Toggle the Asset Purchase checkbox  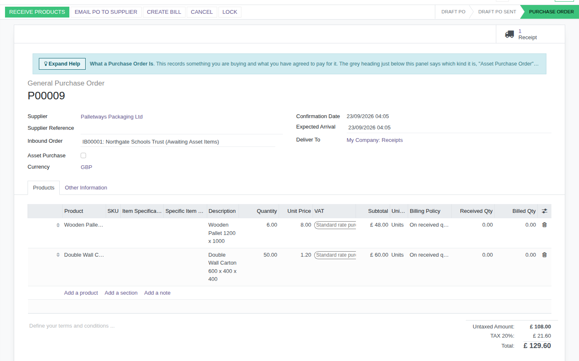83,155
